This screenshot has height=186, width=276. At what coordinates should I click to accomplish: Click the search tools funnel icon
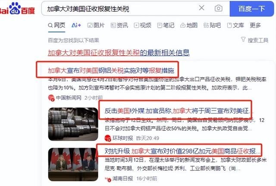click(243, 39)
